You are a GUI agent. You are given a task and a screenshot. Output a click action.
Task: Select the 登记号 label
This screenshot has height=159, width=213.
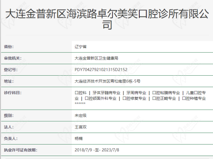tap(11, 70)
